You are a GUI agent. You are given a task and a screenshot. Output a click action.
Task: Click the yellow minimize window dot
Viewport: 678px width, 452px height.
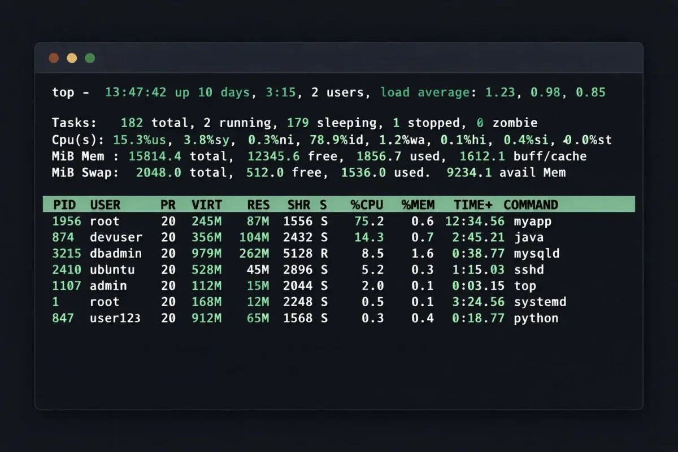72,58
